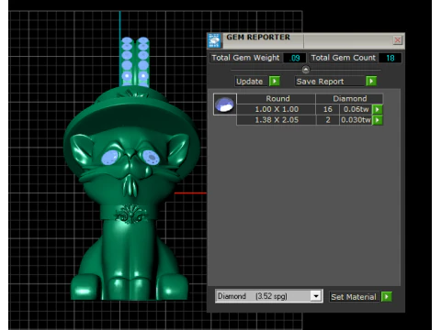Image resolution: width=441 pixels, height=330 pixels.
Task: Click the Update button label
Action: point(251,82)
